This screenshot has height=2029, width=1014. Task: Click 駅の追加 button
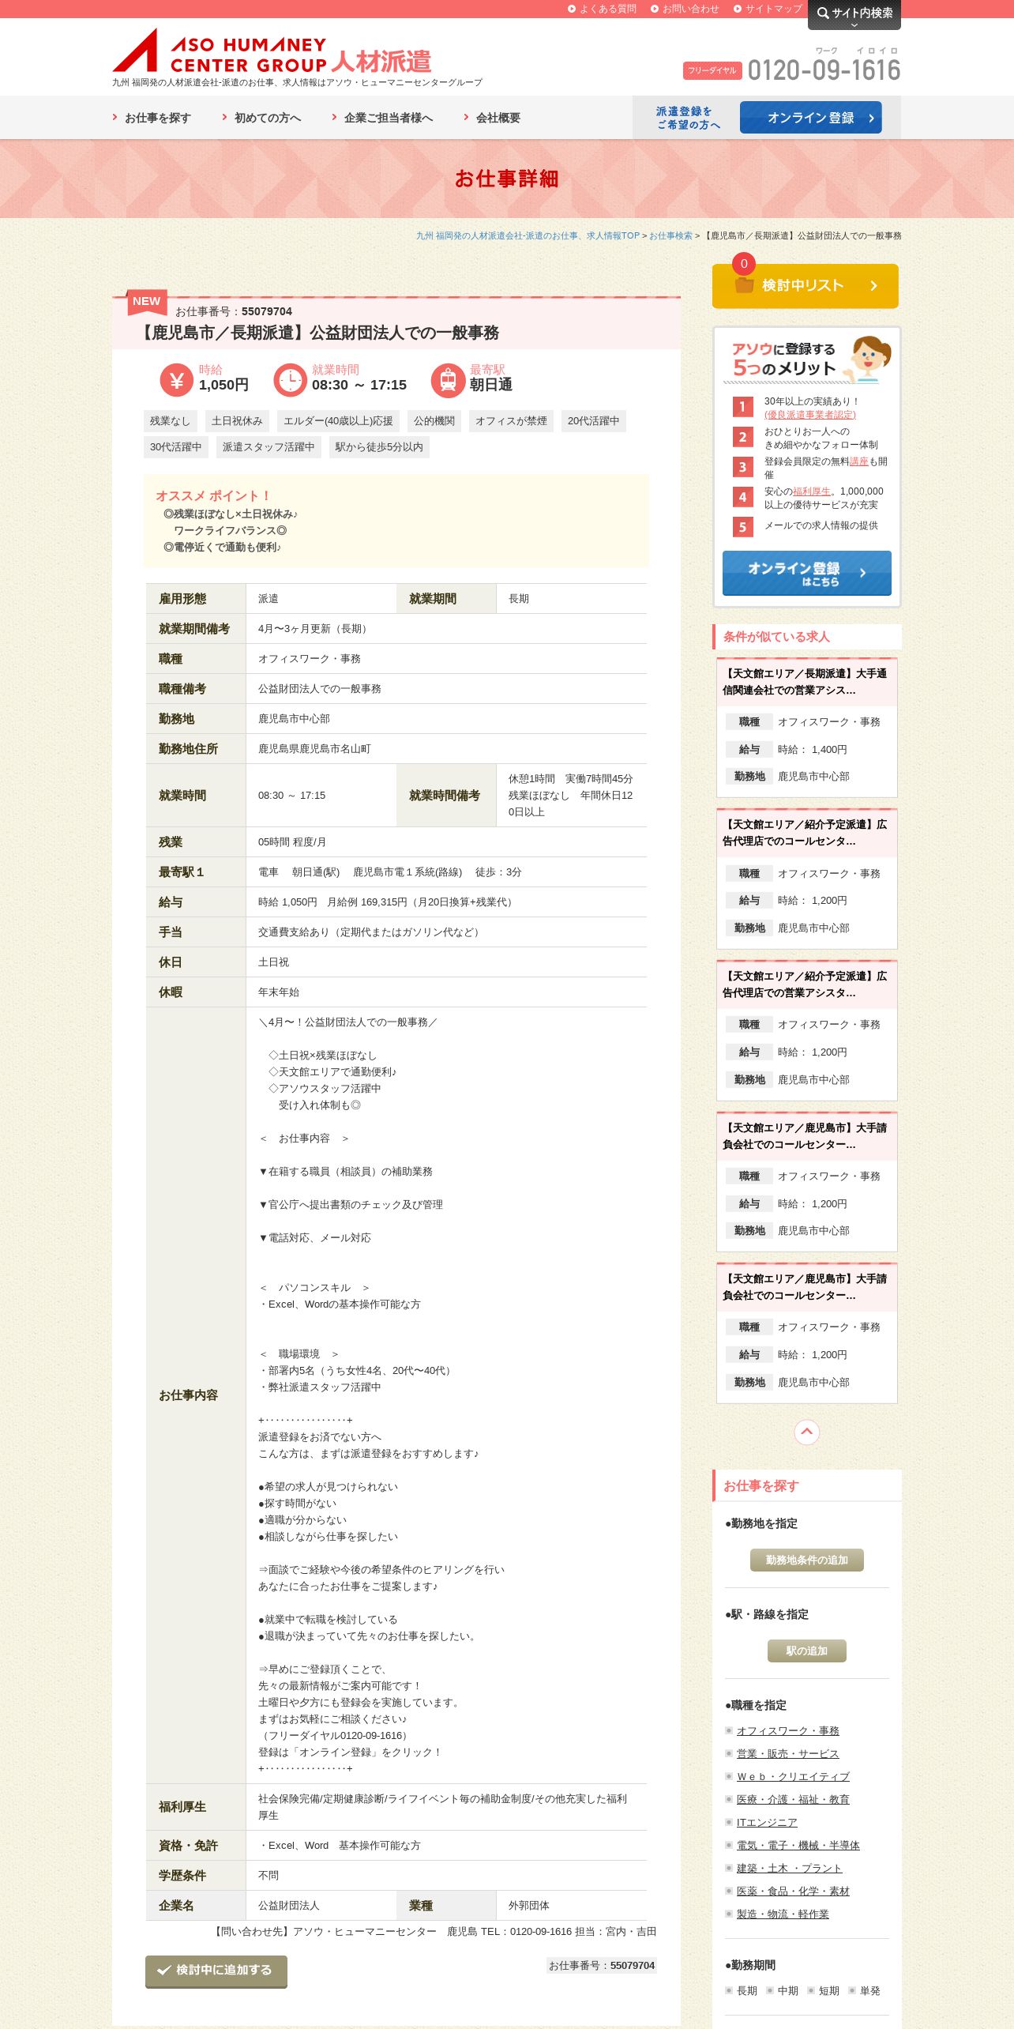[x=807, y=1651]
